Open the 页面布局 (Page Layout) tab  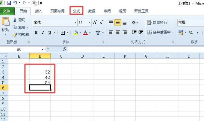[x=58, y=11]
